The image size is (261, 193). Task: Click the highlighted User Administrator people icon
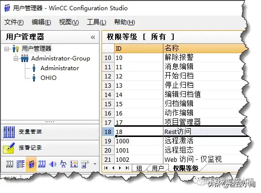pos(31,164)
